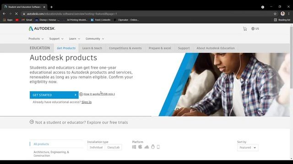
Task: Click the arrow icon beside free trials
Action: coord(32,122)
